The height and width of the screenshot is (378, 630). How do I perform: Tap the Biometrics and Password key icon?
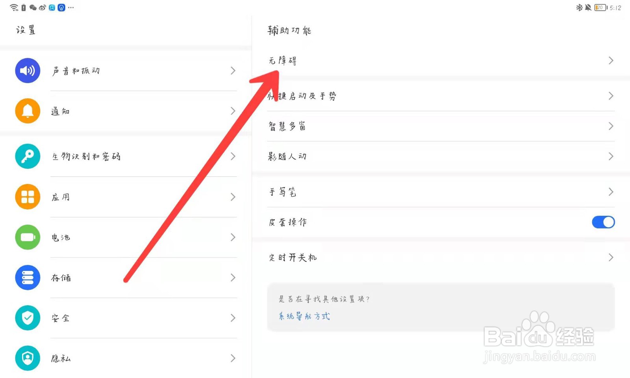coord(28,156)
